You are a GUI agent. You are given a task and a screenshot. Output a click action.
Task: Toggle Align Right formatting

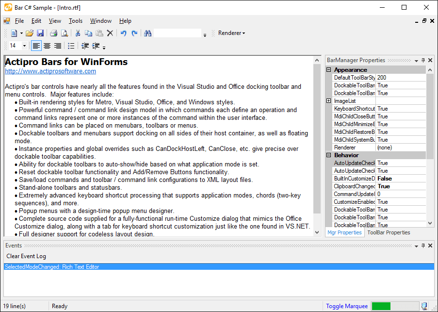pos(58,46)
